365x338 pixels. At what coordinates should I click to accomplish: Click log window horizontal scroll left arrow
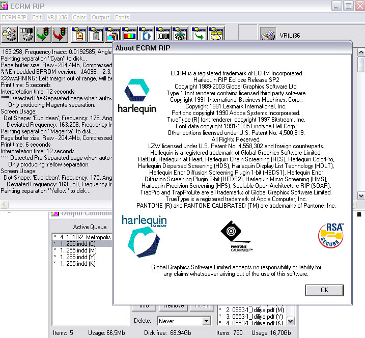(x=4, y=205)
